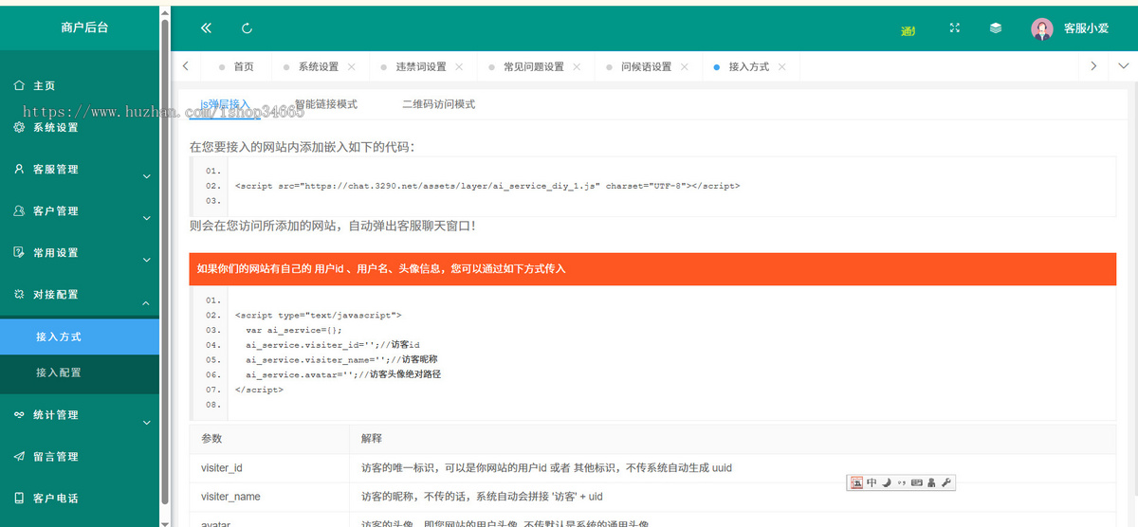Image resolution: width=1138 pixels, height=527 pixels.
Task: Click the home icon beside 主页
Action: (19, 85)
